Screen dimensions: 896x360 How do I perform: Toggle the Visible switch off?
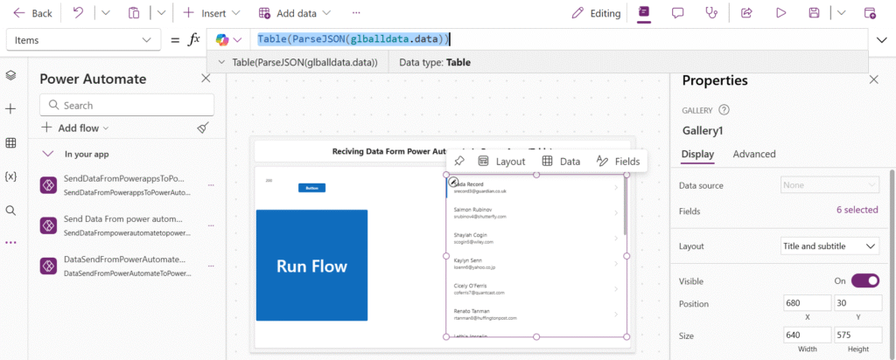(865, 280)
